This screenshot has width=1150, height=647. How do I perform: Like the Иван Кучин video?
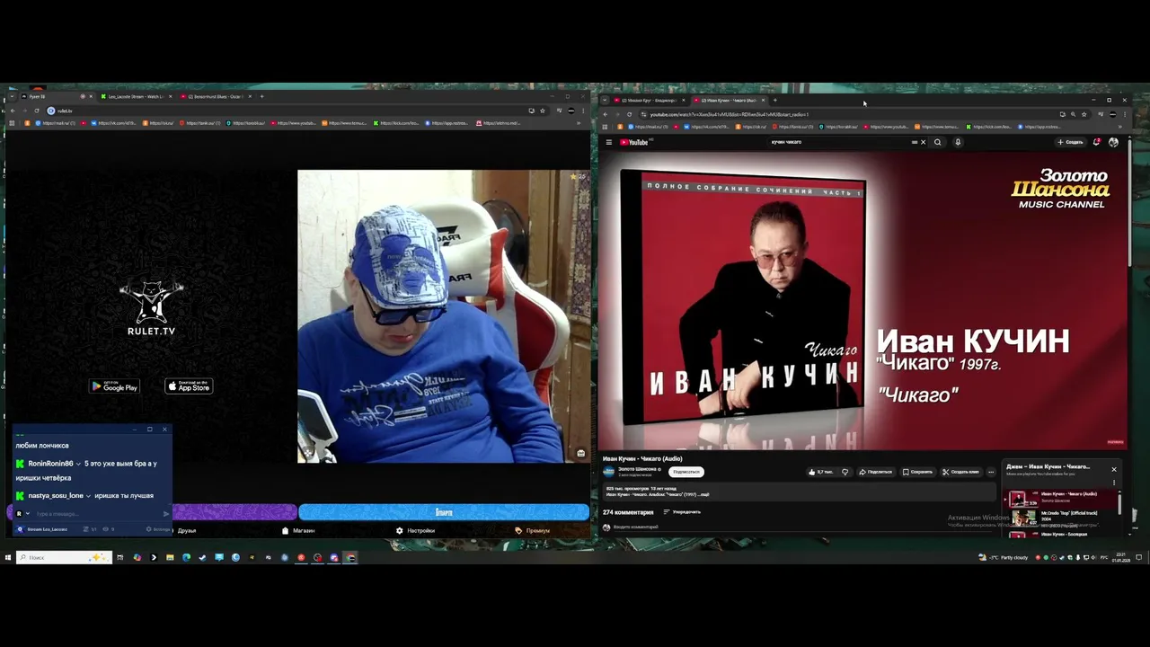[x=821, y=472]
